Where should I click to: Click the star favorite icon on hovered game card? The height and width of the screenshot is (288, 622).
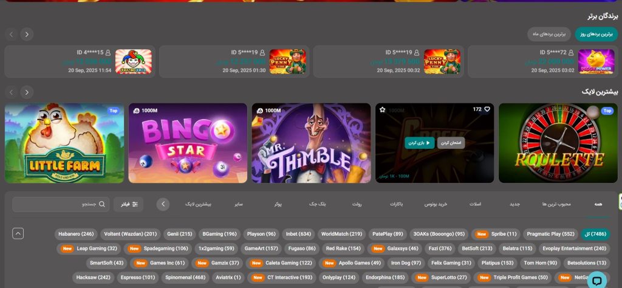383,109
